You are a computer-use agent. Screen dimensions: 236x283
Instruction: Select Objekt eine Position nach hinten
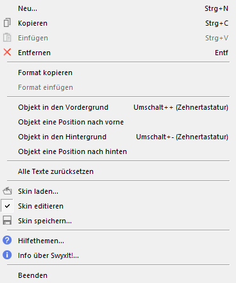[118, 151]
